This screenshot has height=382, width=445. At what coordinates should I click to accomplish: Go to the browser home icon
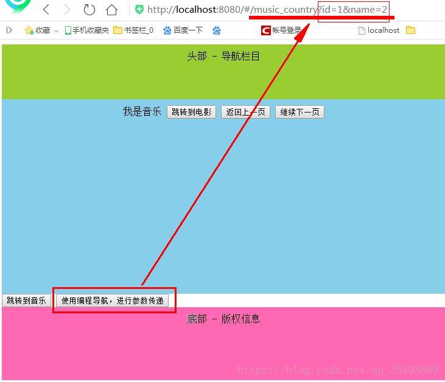coord(111,9)
